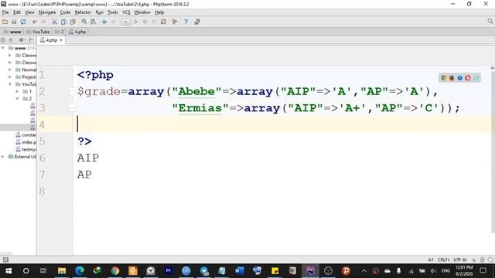495x278 pixels.
Task: Click the Copy toolbar icon
Action: pos(63,22)
